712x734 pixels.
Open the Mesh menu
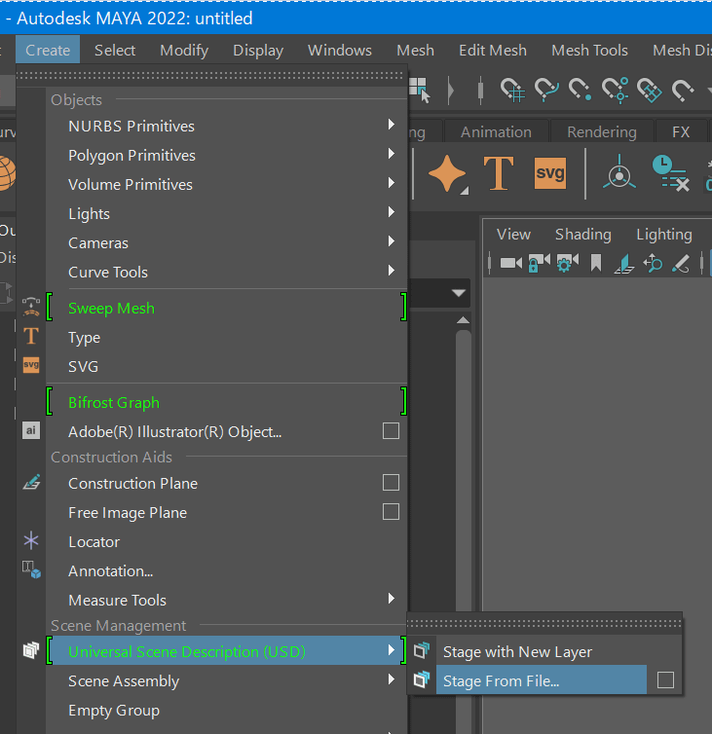click(415, 50)
